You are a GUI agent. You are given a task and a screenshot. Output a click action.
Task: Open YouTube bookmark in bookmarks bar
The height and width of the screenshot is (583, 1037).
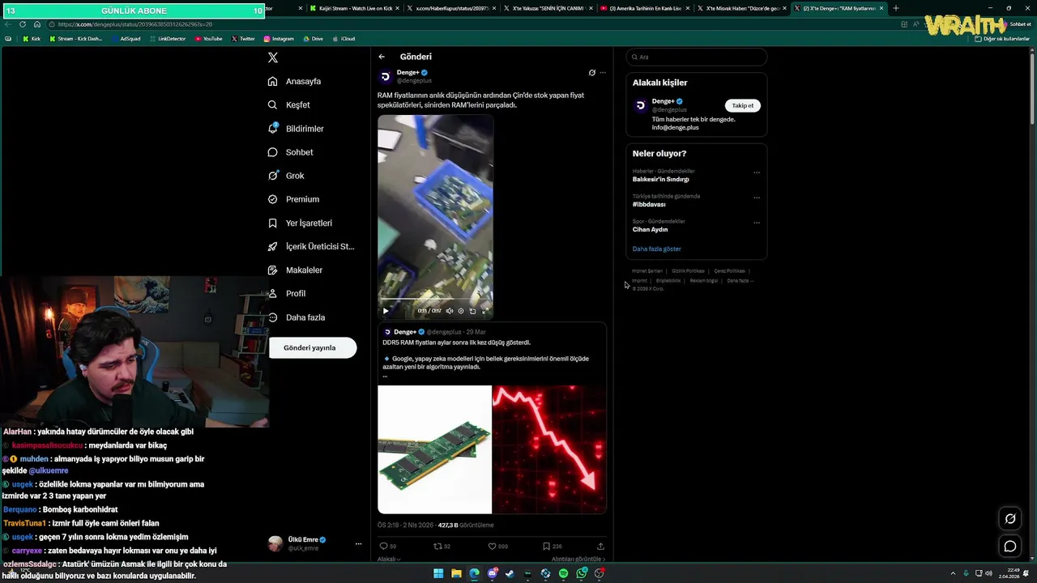click(208, 39)
